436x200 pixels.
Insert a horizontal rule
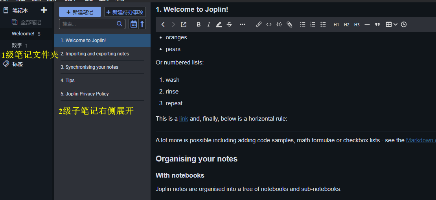(x=367, y=24)
